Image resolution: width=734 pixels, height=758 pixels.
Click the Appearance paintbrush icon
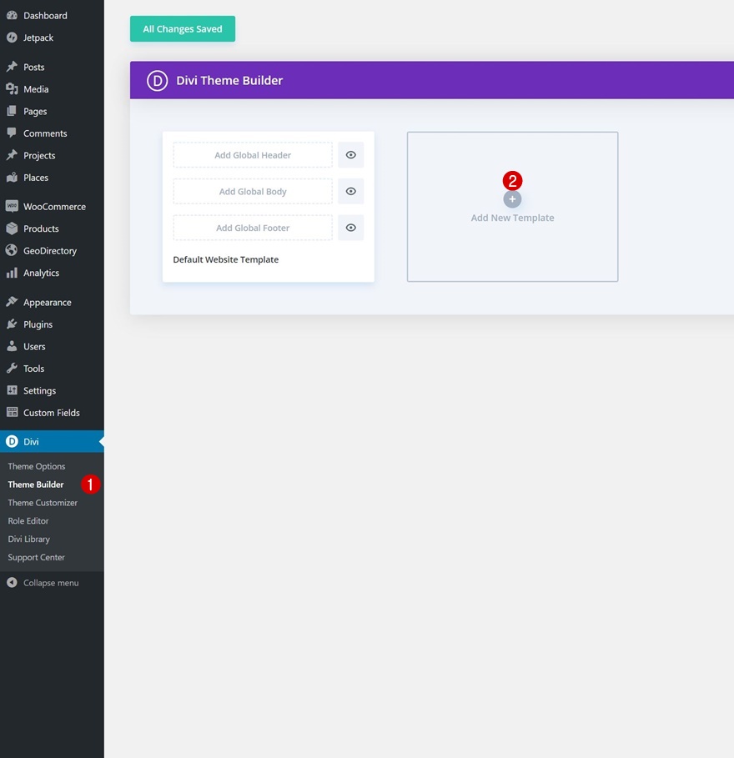(x=12, y=302)
